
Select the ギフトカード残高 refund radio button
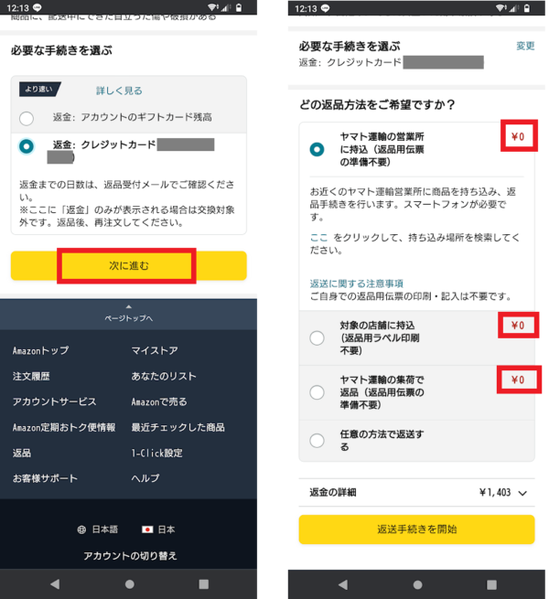coord(27,118)
